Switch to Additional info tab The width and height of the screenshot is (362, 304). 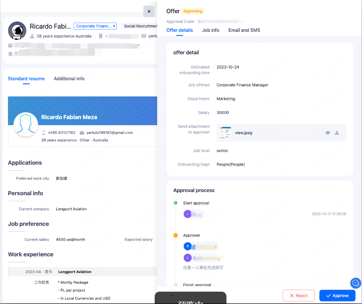click(x=69, y=78)
